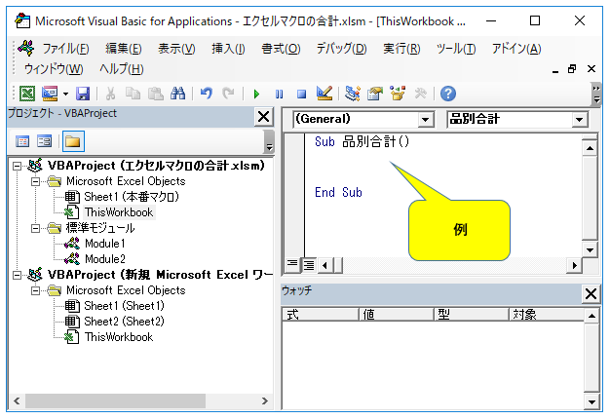
Task: Click the Undo arrow icon
Action: [x=207, y=94]
